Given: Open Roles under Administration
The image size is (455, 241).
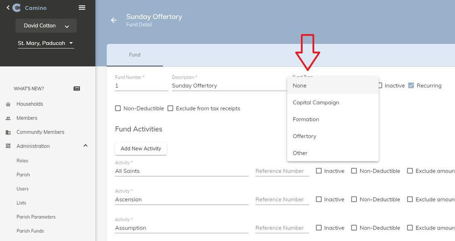Looking at the screenshot, I should [x=22, y=161].
